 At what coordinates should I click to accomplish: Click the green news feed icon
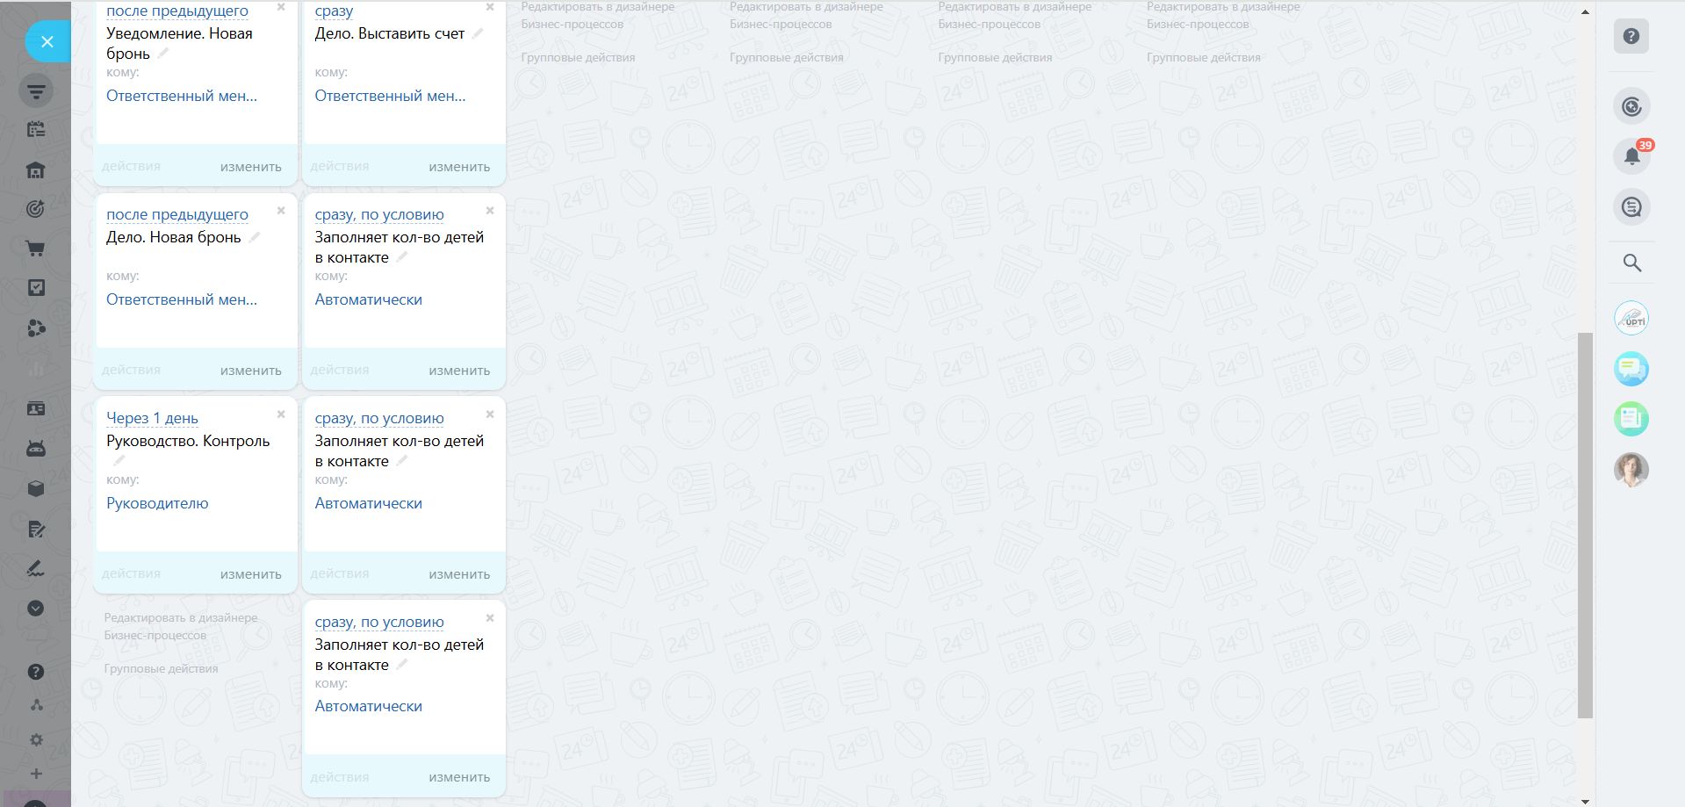pos(1631,419)
